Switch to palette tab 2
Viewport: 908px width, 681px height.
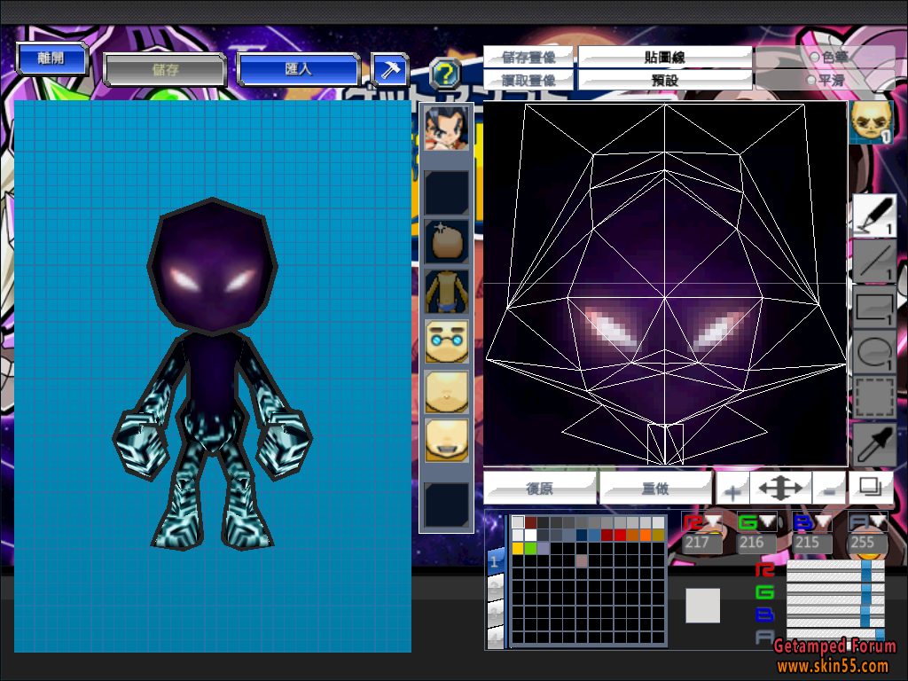coord(495,587)
